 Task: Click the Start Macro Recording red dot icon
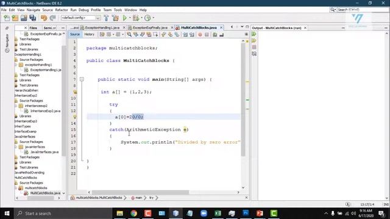click(200, 35)
